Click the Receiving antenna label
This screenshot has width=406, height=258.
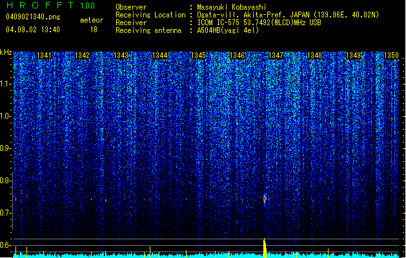pyautogui.click(x=148, y=30)
